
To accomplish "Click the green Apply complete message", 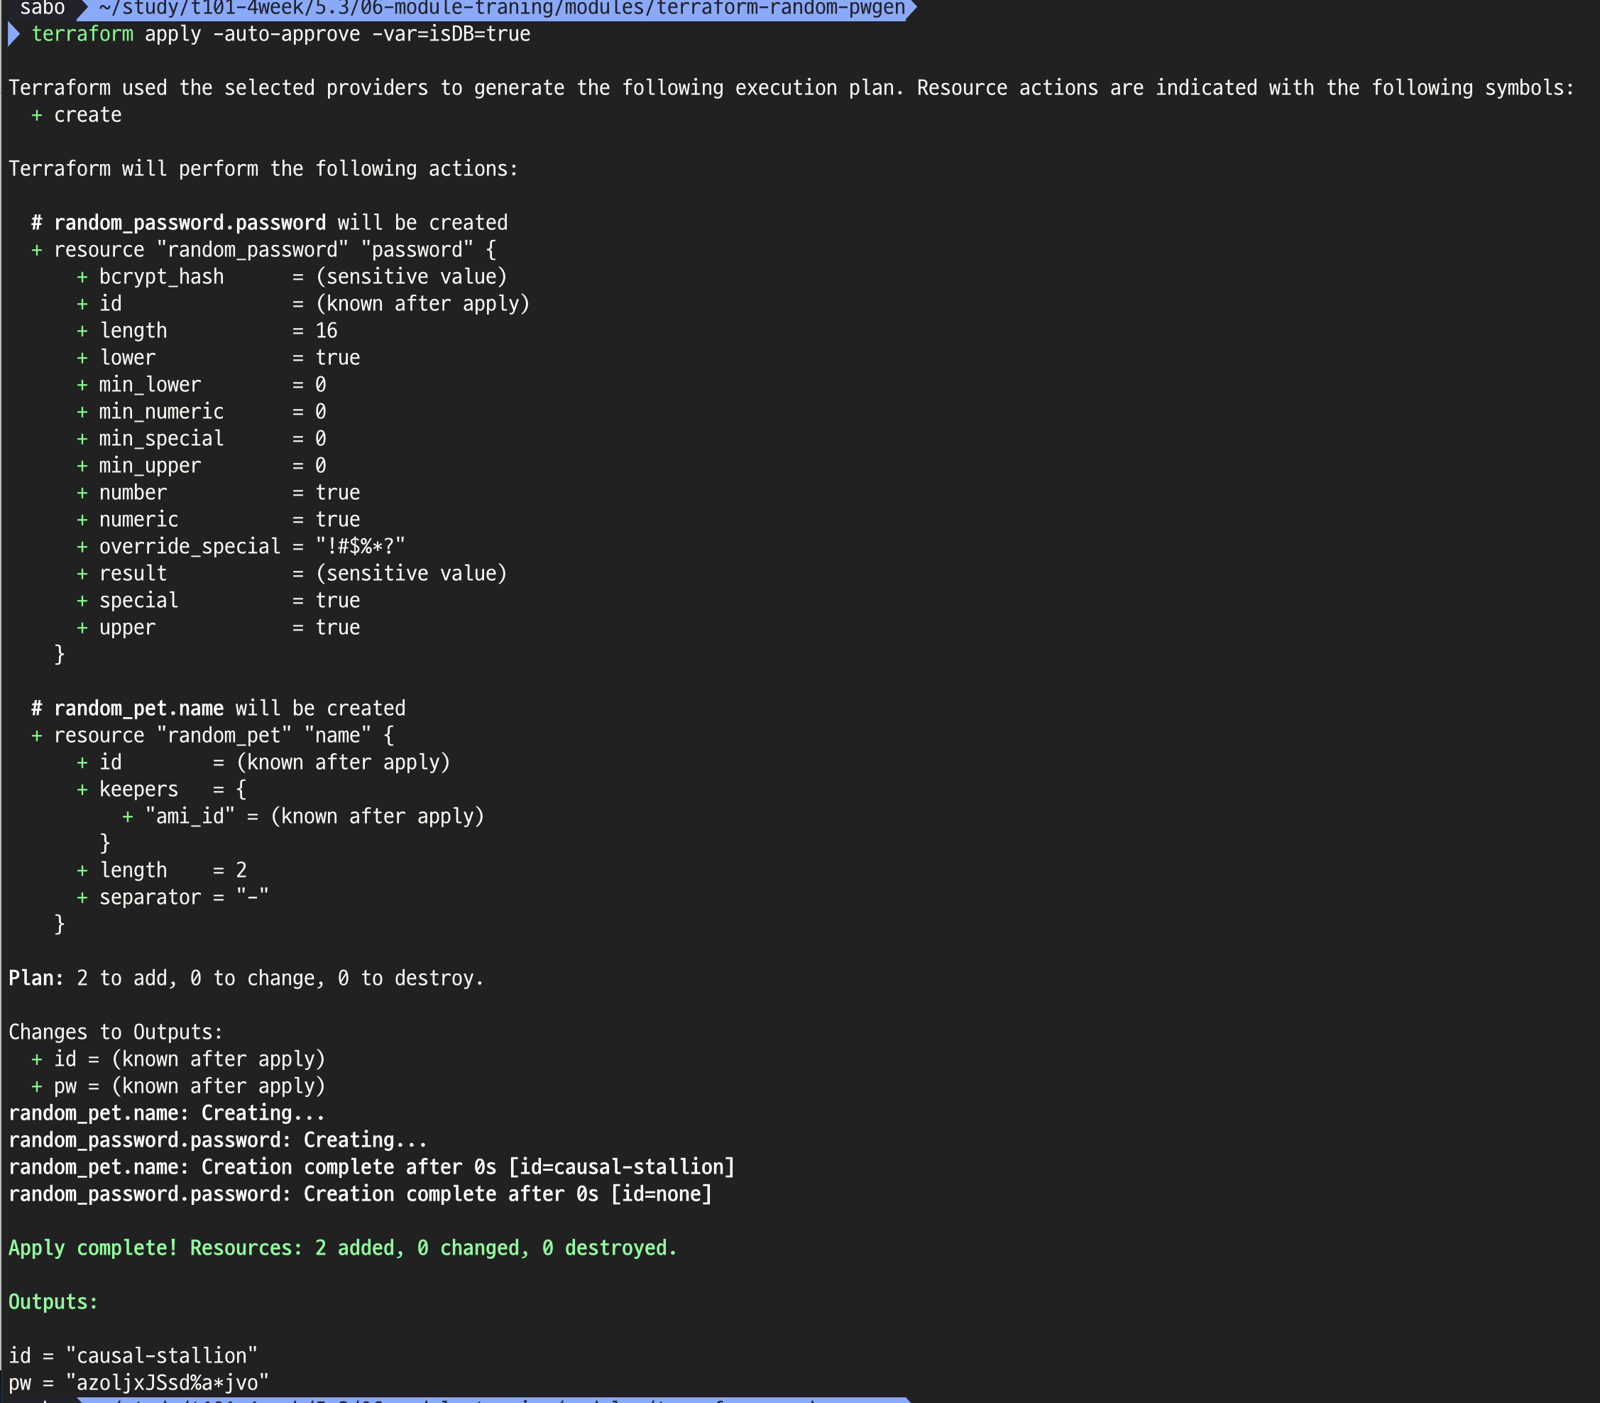I will pyautogui.click(x=342, y=1248).
